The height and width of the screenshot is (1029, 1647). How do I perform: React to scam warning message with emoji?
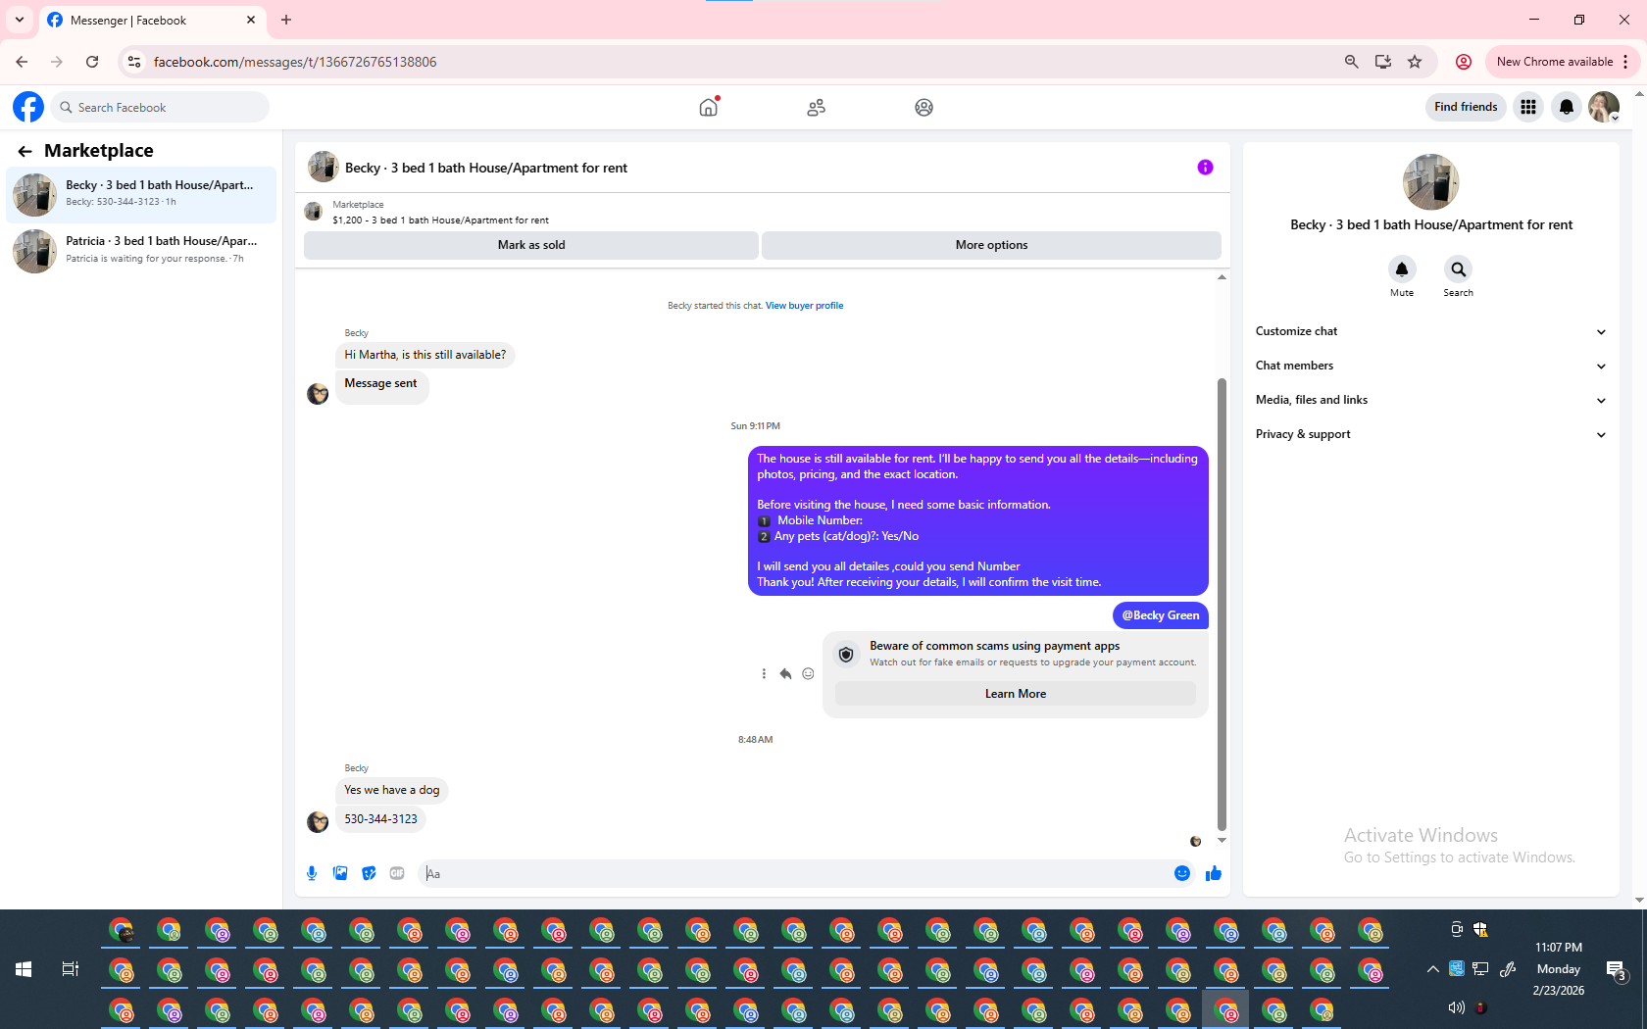pyautogui.click(x=808, y=673)
